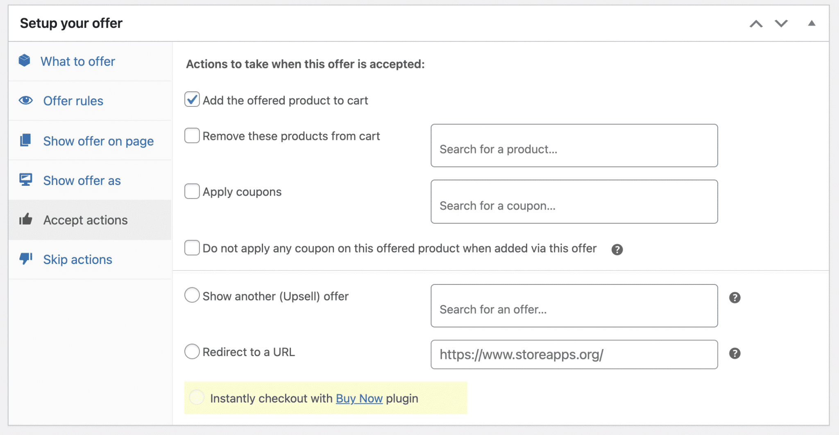Select Instantly checkout with Buy Now plugin
This screenshot has height=435, width=839.
point(197,397)
